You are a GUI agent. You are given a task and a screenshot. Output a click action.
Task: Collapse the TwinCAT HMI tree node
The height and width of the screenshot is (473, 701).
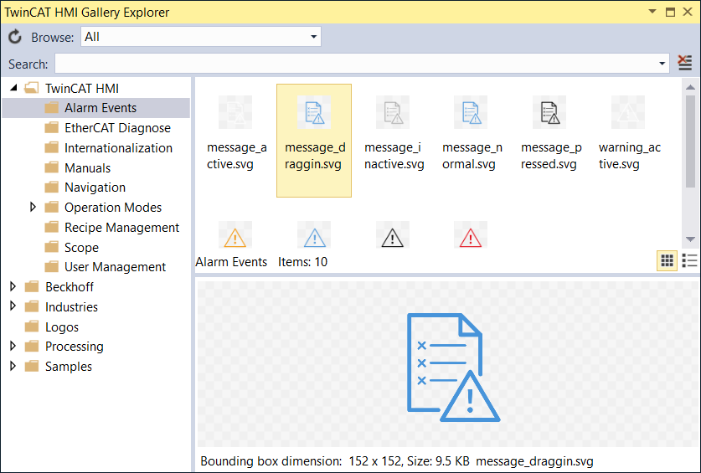[x=13, y=88]
